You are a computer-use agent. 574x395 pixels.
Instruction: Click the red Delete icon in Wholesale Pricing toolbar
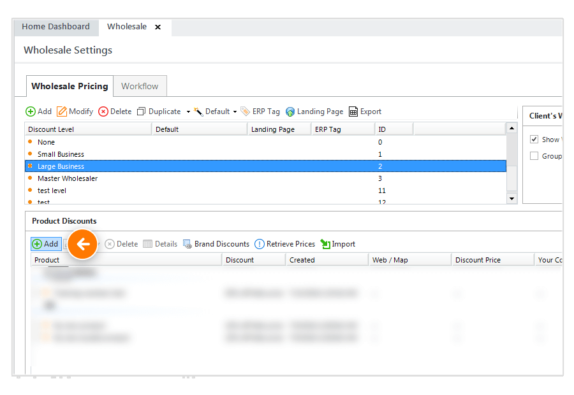(103, 111)
